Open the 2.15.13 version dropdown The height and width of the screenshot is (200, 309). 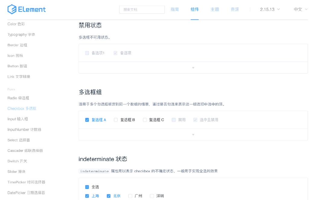(268, 9)
